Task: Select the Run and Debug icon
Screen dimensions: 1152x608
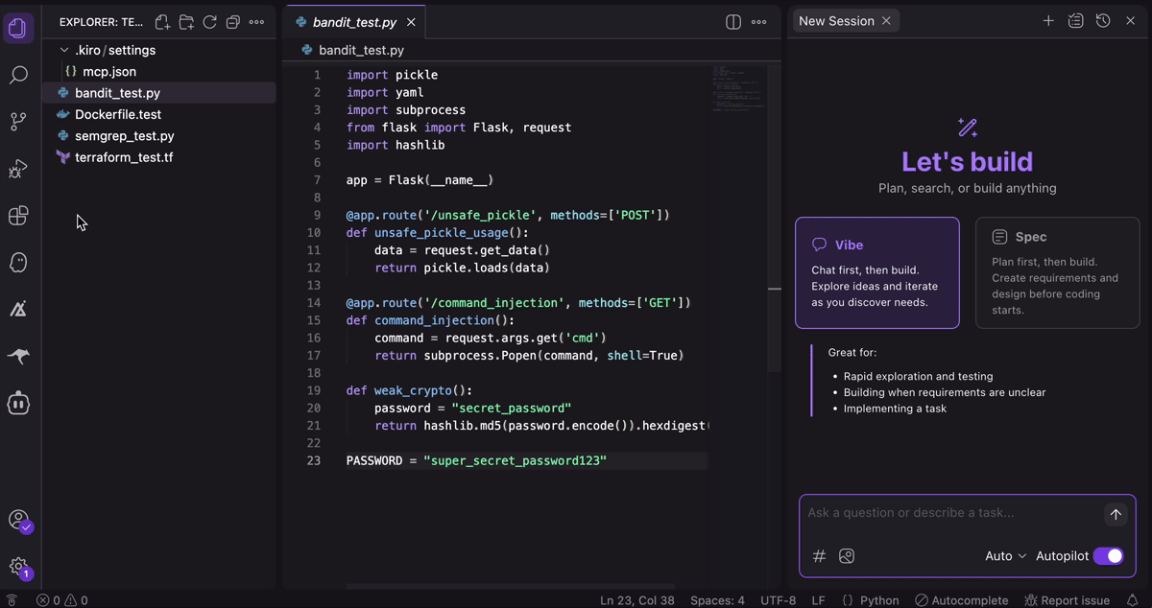Action: (x=19, y=169)
